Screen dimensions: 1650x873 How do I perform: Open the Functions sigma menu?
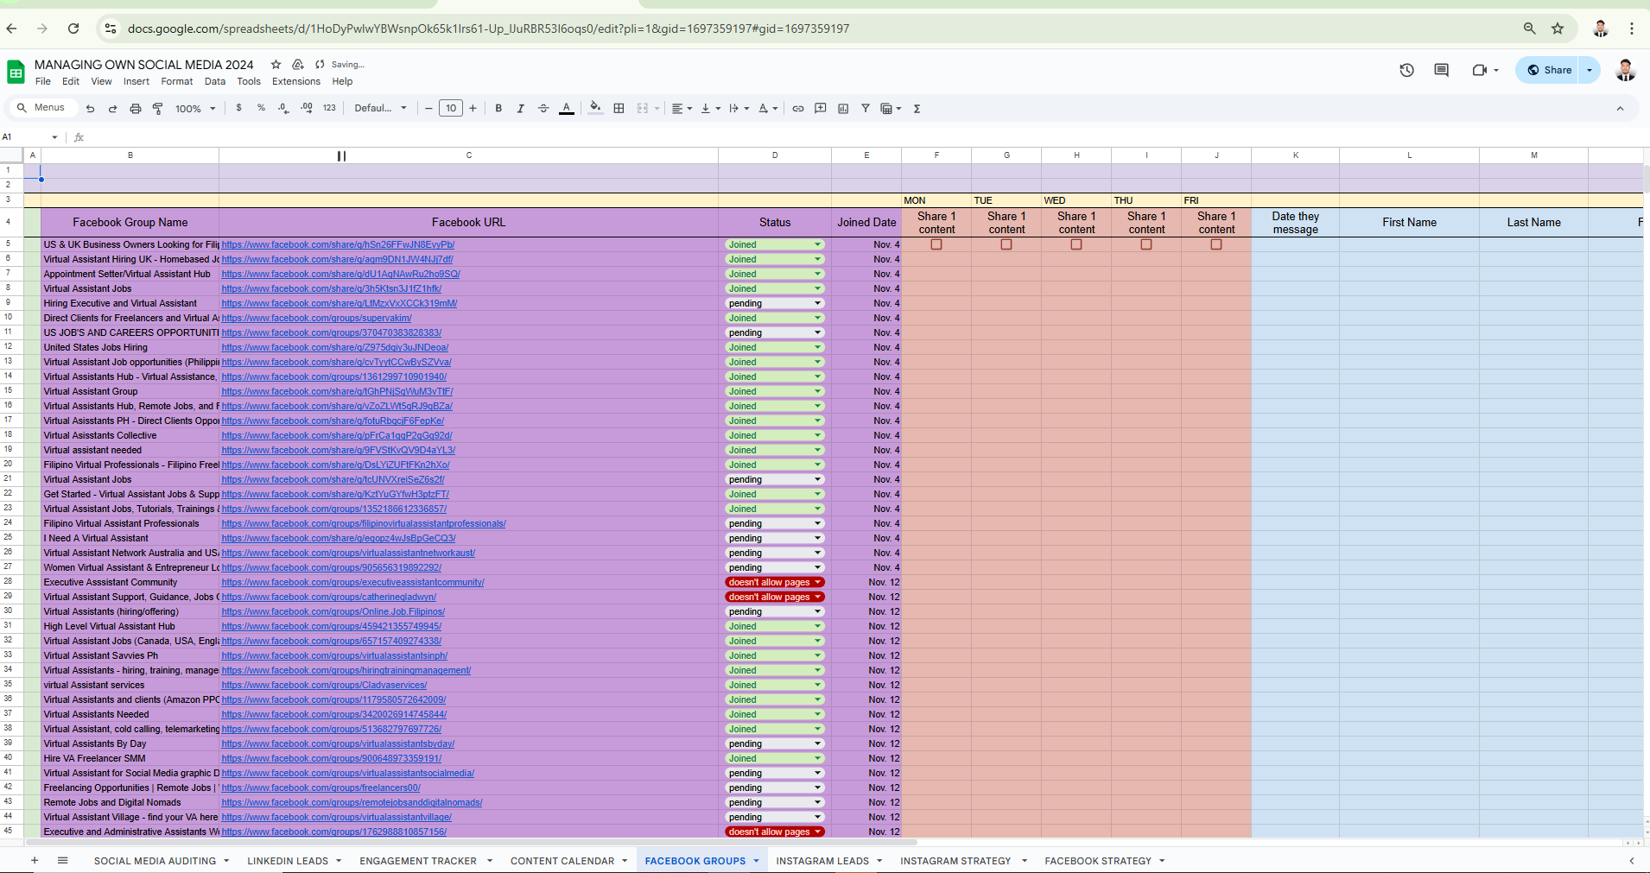tap(917, 109)
